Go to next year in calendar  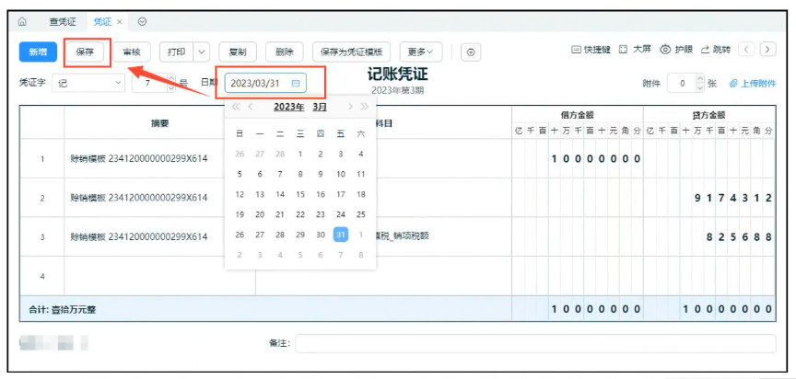365,107
